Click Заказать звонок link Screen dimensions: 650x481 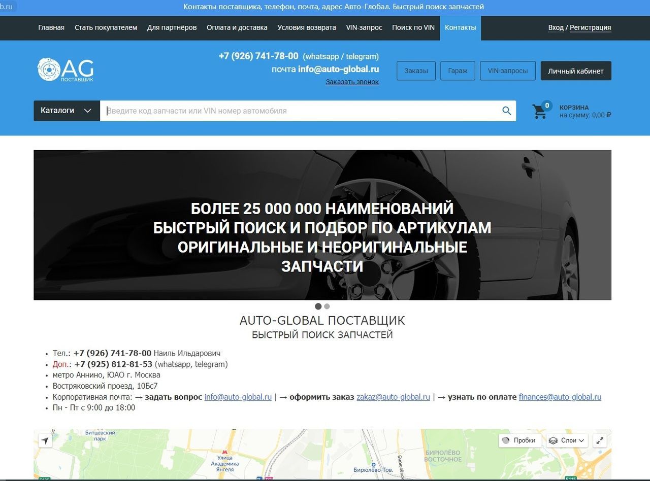tap(352, 82)
